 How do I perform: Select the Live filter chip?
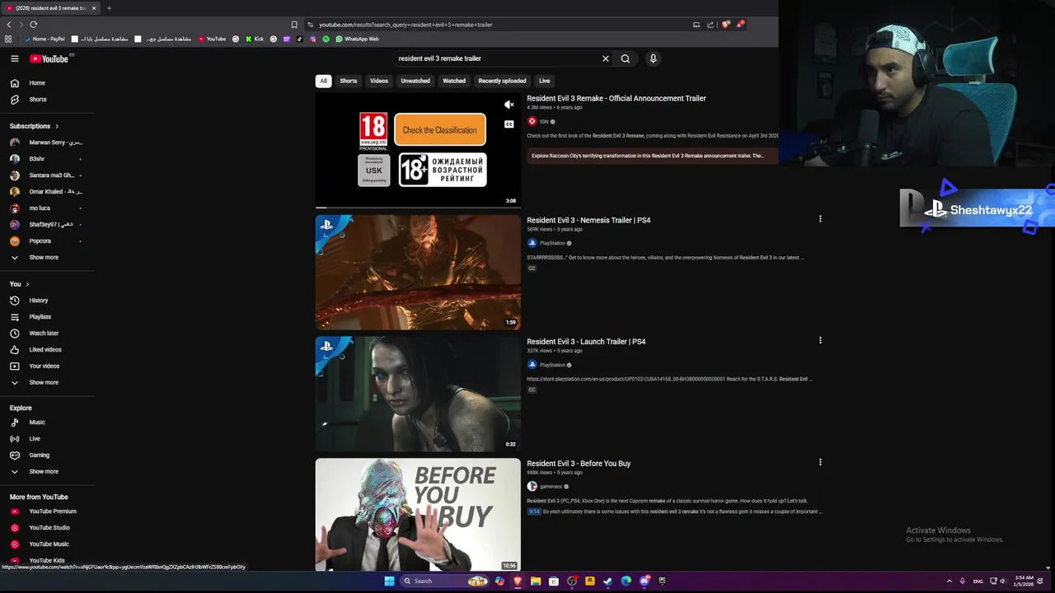(x=545, y=81)
